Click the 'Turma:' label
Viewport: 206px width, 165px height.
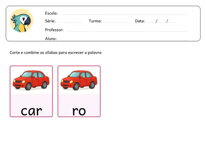(95, 21)
